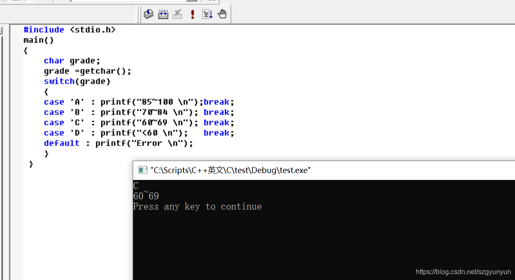Click the test.exe console title bar

[324, 170]
